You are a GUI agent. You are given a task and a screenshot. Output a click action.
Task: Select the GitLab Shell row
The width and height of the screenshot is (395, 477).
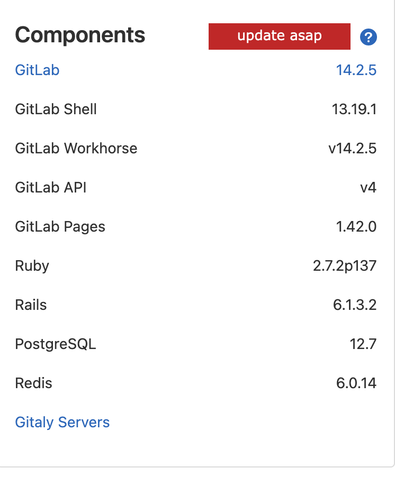(x=56, y=109)
